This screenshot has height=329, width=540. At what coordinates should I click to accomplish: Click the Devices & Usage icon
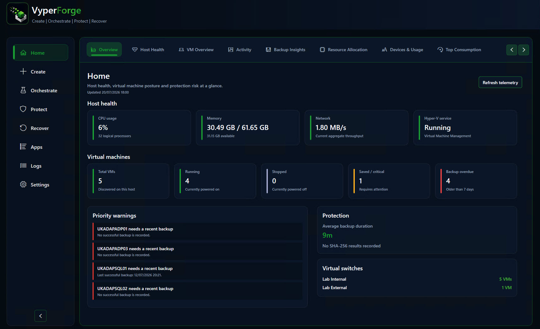385,50
